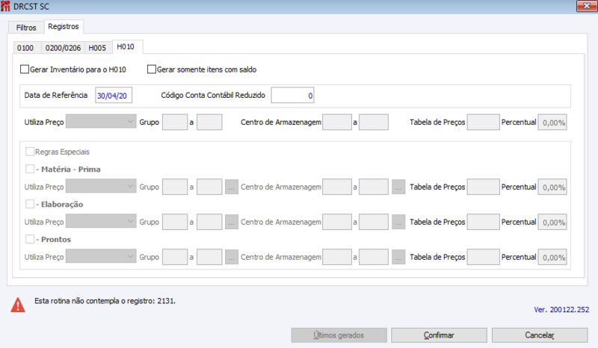Click the red warning triangle icon
Screen dimensions: 598x348
click(16, 304)
